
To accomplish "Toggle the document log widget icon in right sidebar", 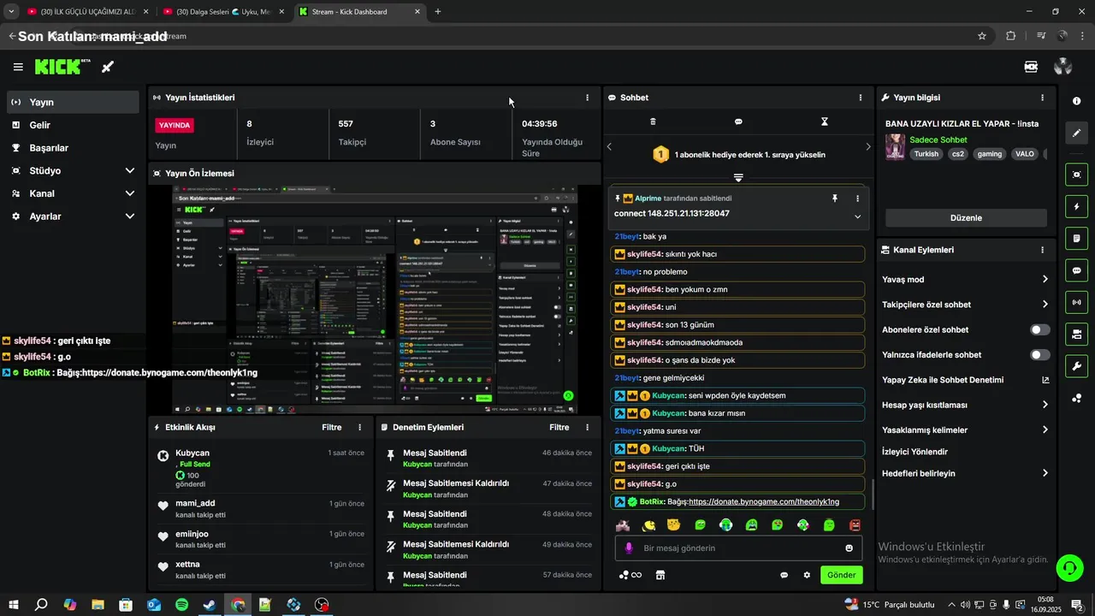I will click(1076, 238).
